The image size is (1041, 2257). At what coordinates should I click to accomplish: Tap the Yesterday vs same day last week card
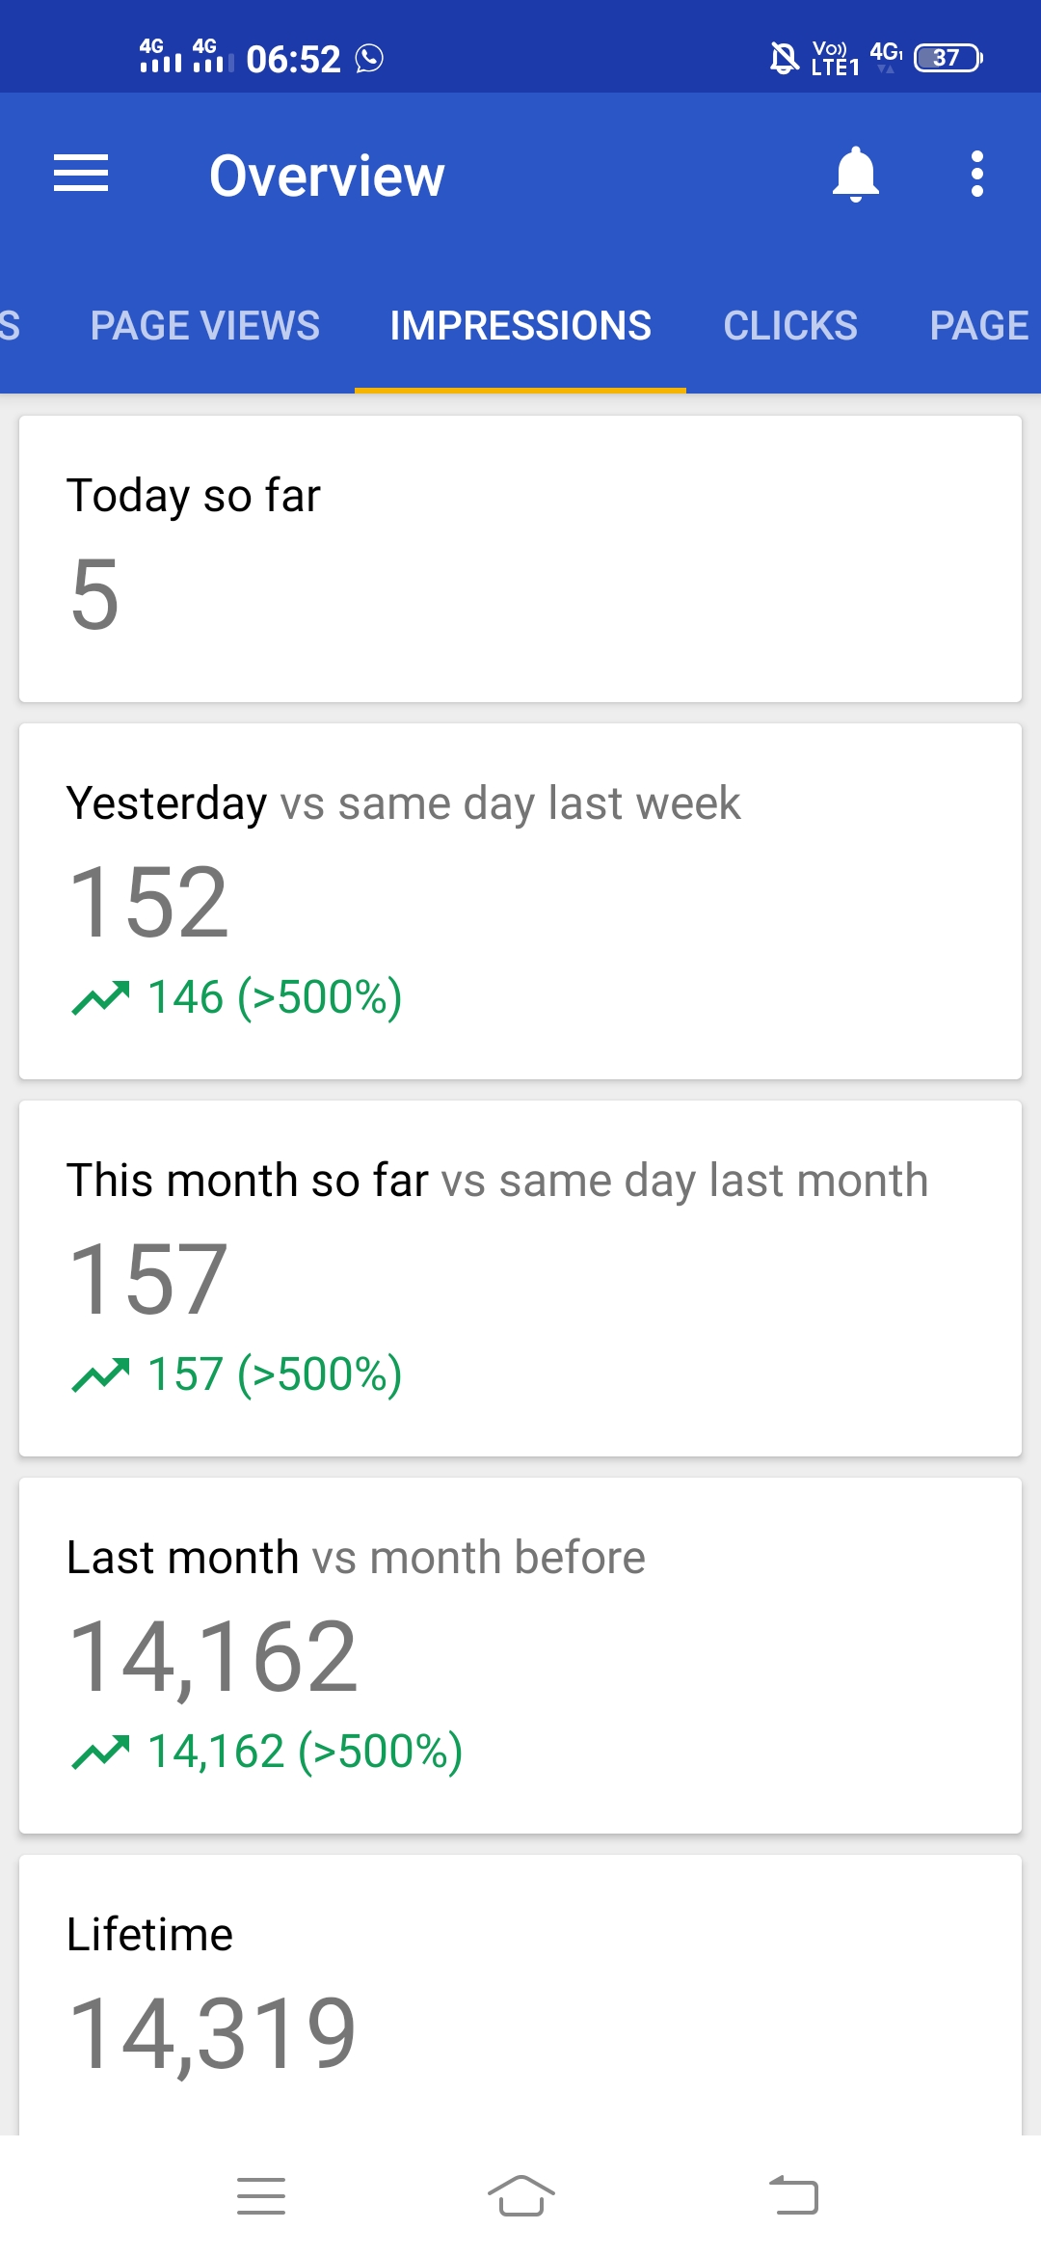[520, 901]
